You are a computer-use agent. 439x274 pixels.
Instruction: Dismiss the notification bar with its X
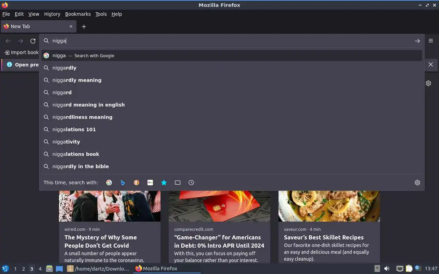click(x=431, y=64)
